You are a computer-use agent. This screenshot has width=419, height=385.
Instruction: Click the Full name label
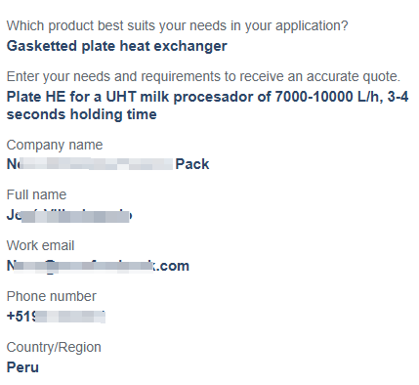[x=36, y=194]
